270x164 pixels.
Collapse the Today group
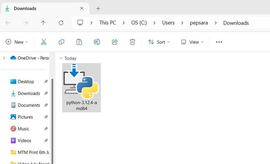pyautogui.click(x=61, y=58)
